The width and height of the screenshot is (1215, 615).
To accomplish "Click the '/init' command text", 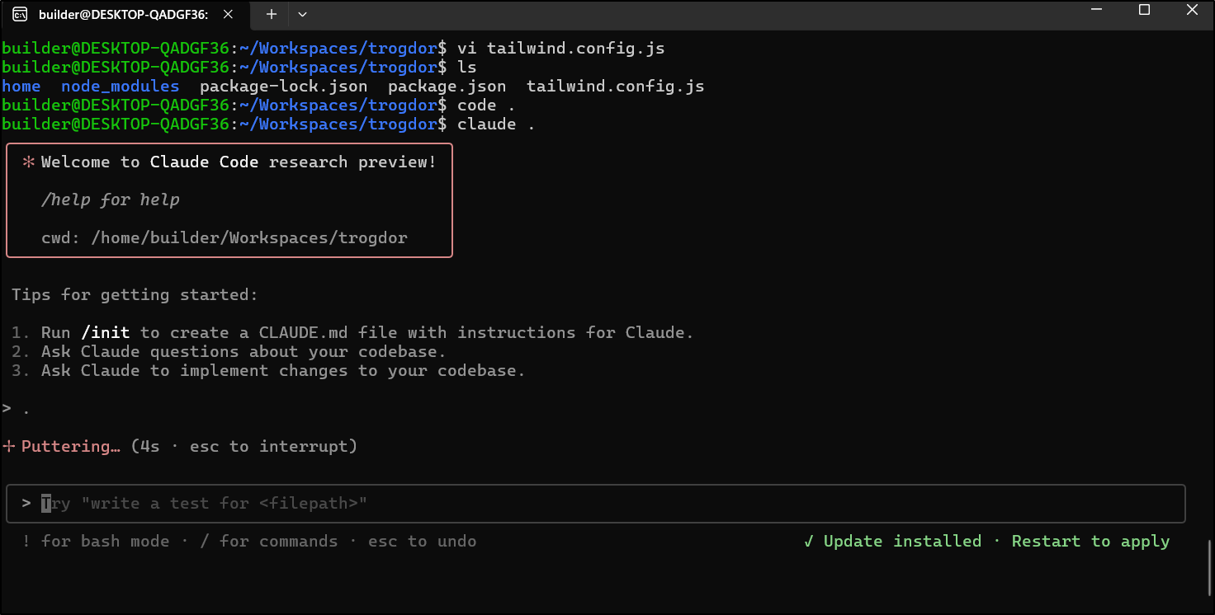I will [x=106, y=333].
